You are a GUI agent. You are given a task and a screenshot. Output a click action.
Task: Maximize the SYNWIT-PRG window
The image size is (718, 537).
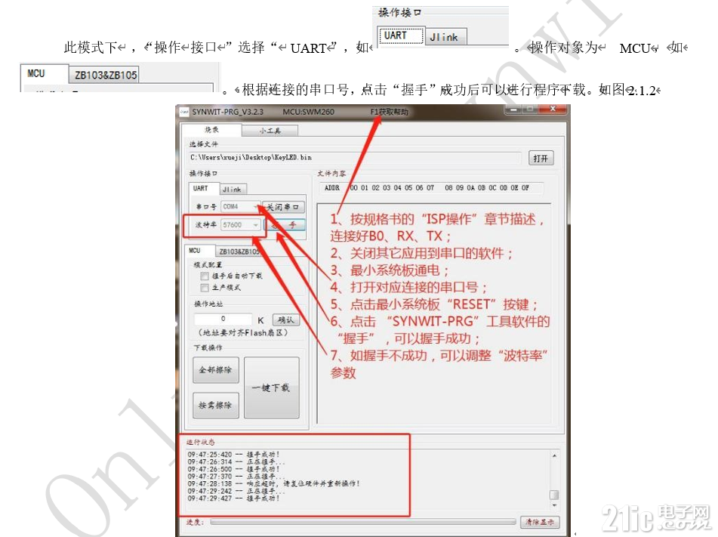530,110
